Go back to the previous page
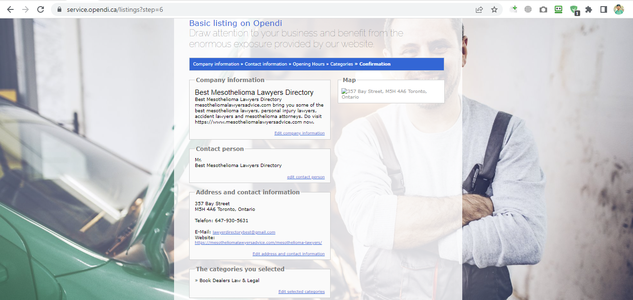Image resolution: width=633 pixels, height=300 pixels. pos(10,9)
